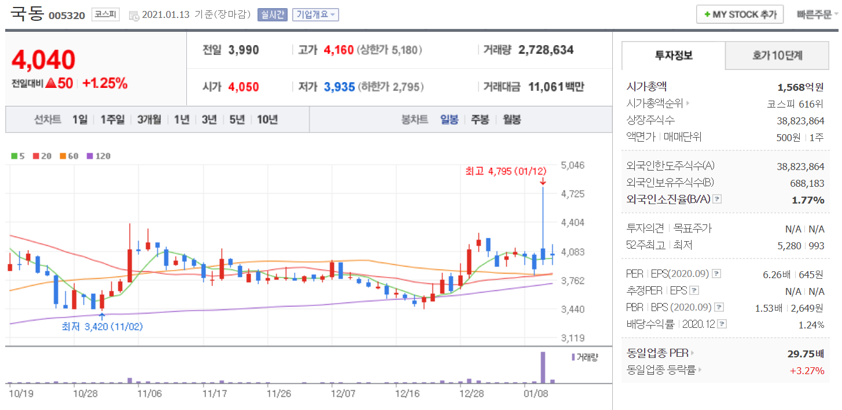842x410 pixels.
Task: Click help icon next to PBR | BPS(2020.09)
Action: click(719, 307)
